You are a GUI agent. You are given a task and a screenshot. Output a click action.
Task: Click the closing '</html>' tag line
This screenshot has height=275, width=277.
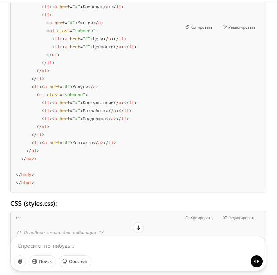[25, 182]
